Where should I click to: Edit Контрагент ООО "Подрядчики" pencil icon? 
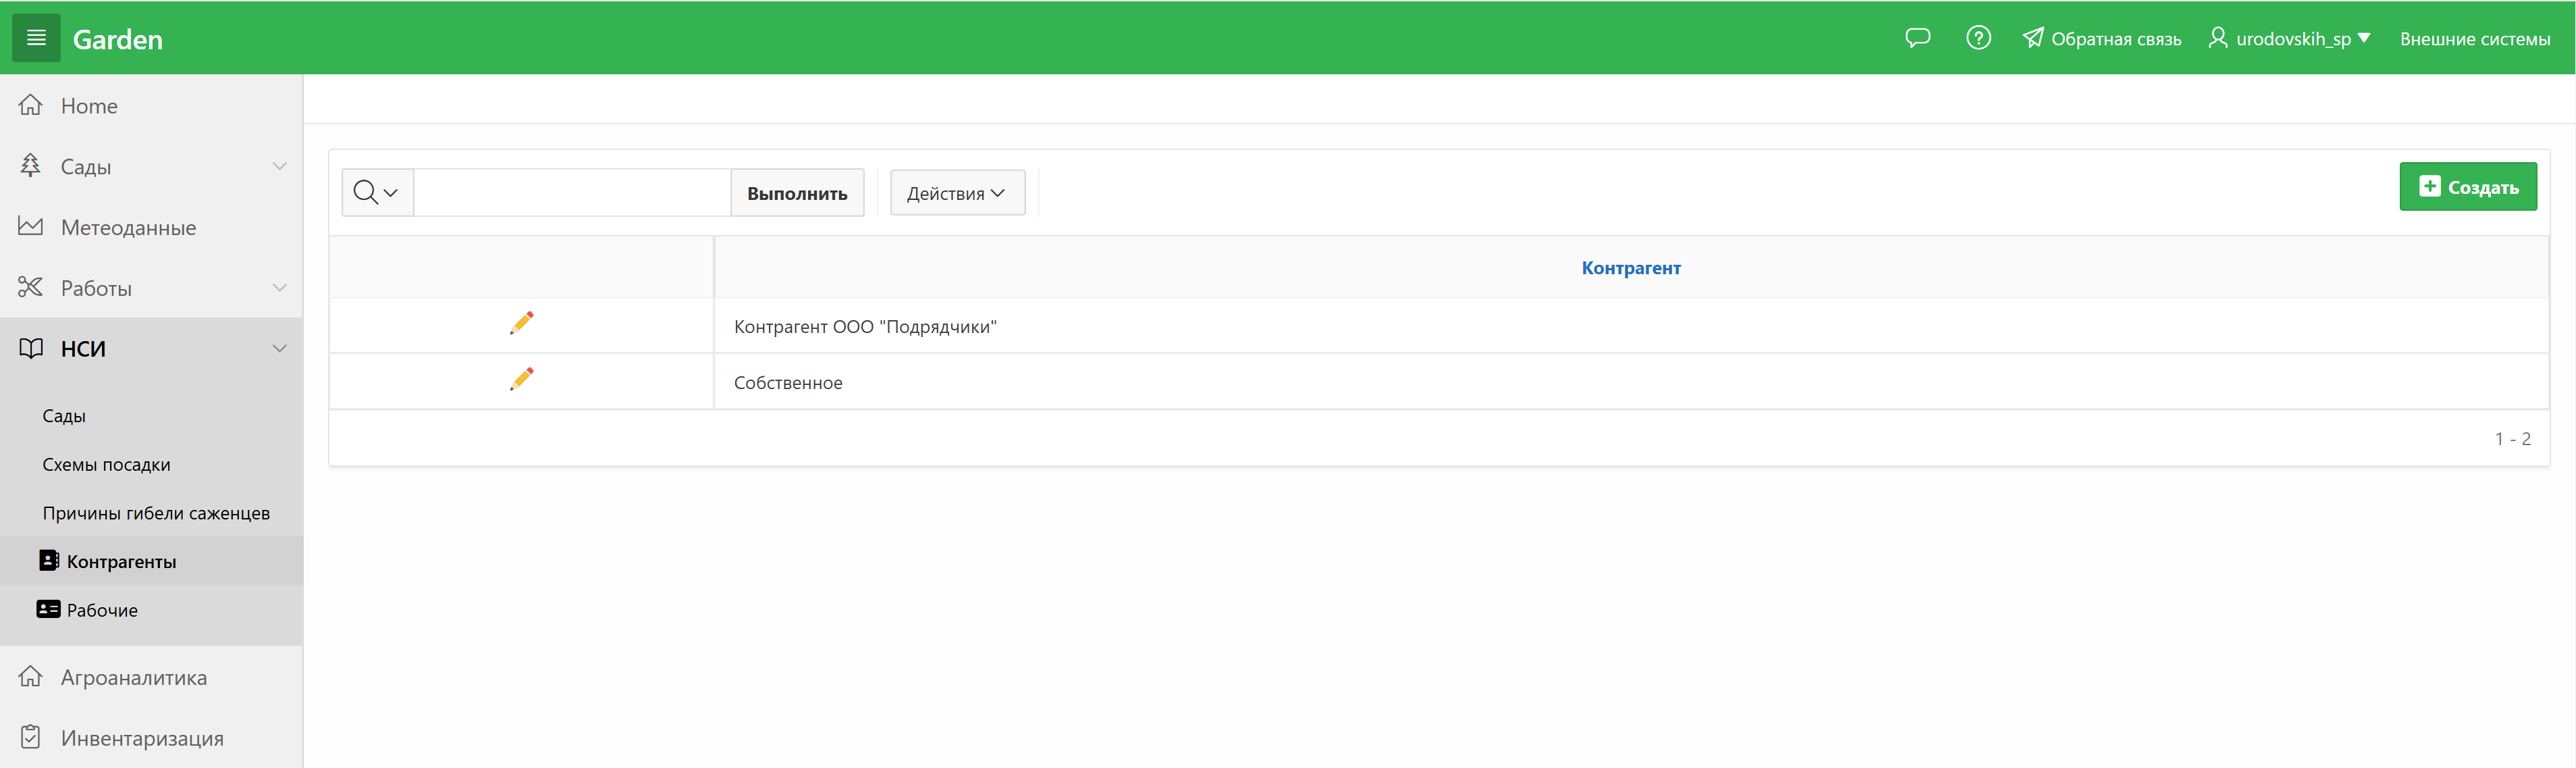[521, 323]
